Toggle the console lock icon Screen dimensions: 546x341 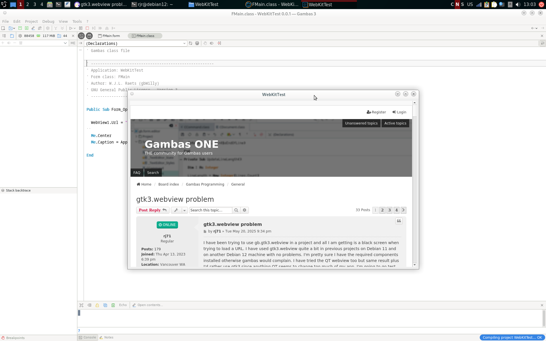click(x=97, y=305)
